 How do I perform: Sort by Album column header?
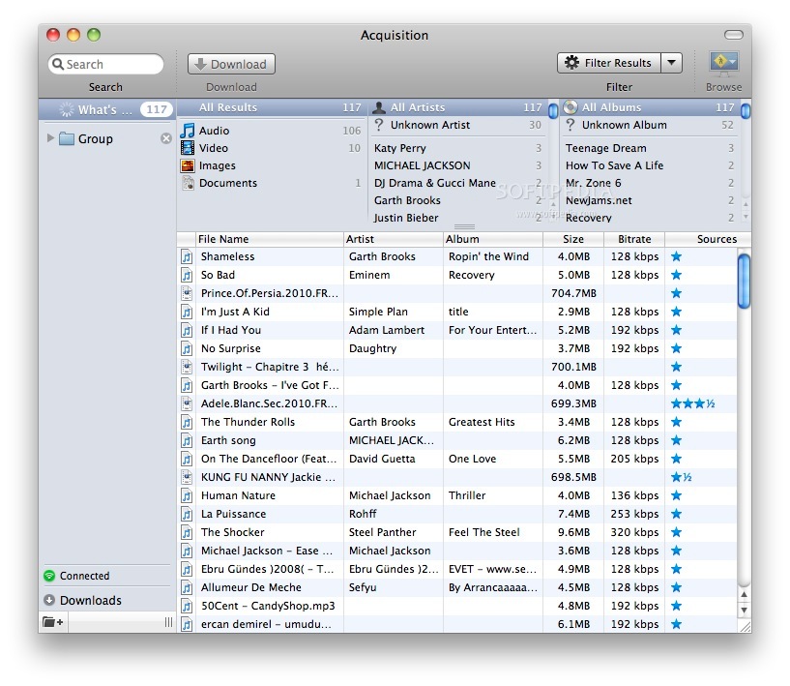tap(493, 239)
